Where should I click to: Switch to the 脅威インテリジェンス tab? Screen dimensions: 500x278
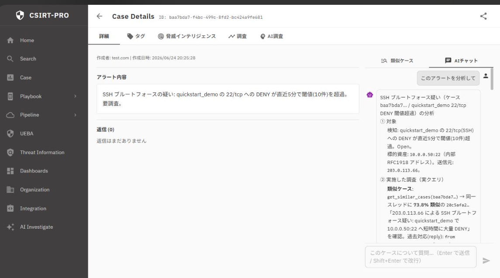187,36
